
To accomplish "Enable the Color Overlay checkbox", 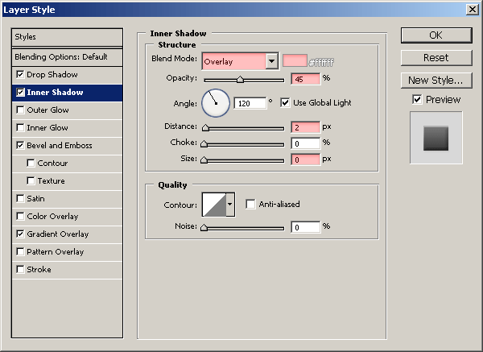I will [x=20, y=217].
